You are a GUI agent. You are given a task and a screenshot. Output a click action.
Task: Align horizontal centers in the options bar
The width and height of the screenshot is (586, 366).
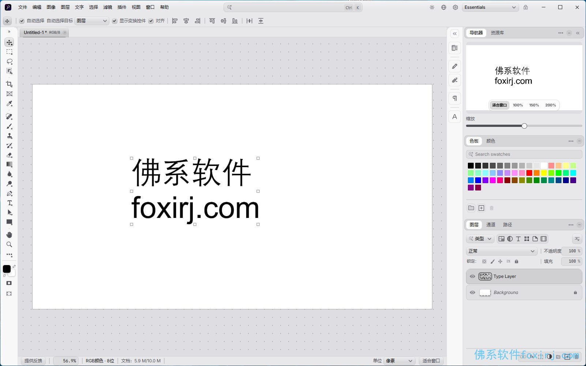pos(186,21)
